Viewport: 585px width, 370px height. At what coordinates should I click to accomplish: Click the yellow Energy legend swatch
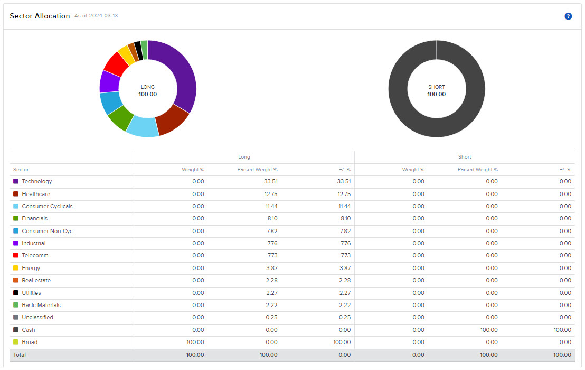coord(16,268)
